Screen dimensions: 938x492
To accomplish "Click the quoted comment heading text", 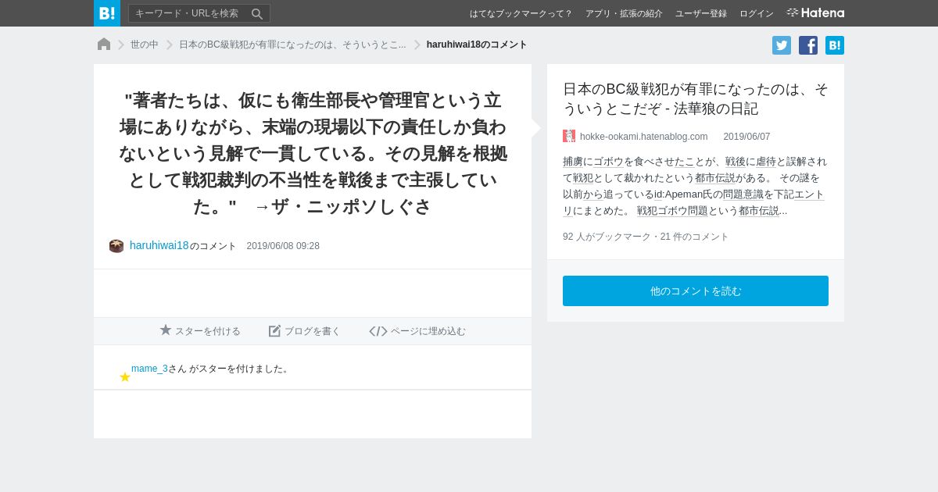I will tap(313, 153).
